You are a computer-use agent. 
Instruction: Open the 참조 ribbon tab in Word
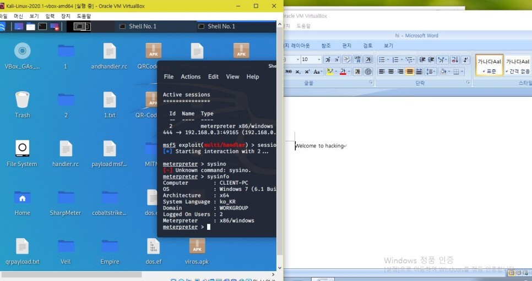(325, 46)
